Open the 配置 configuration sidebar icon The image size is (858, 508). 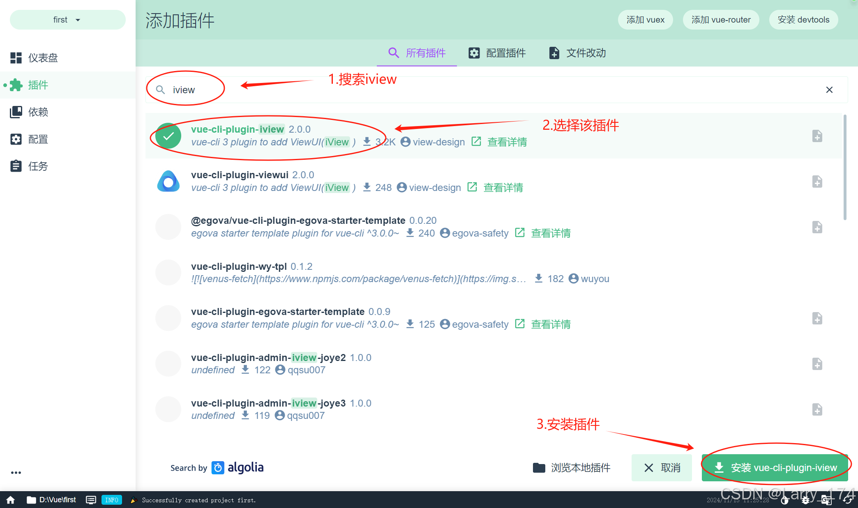pos(16,139)
